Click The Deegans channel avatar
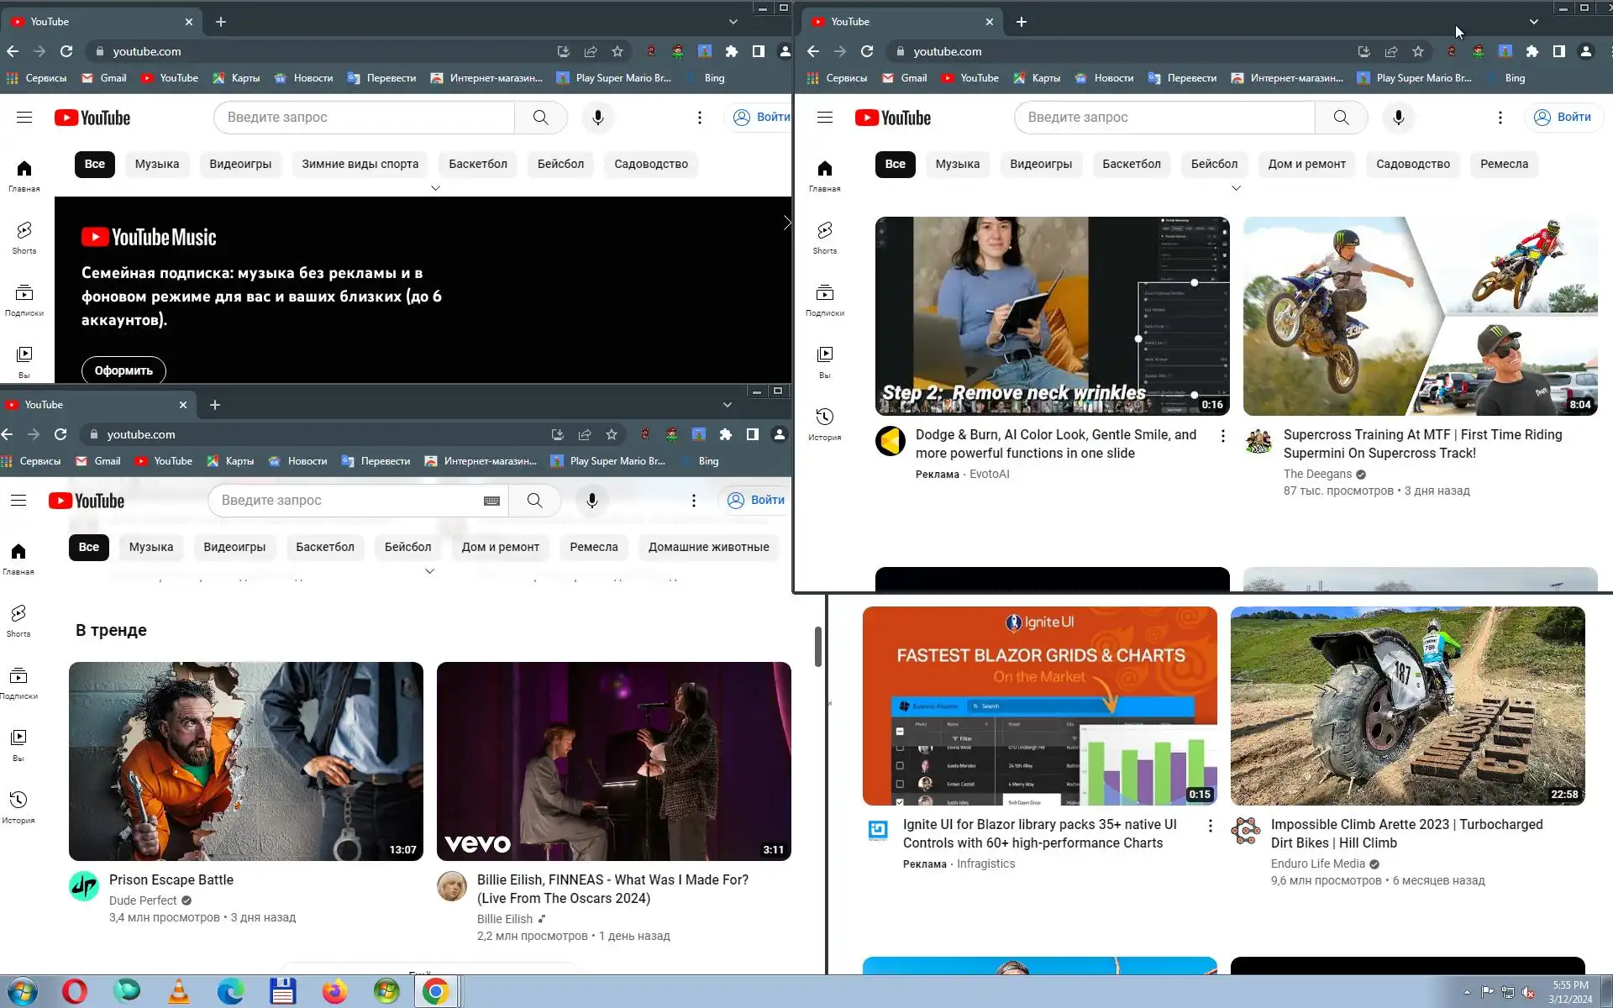 pyautogui.click(x=1258, y=441)
